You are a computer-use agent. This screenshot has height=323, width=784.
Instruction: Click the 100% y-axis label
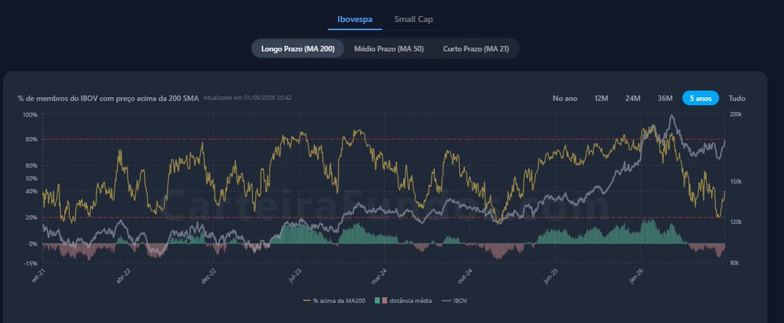[x=31, y=115]
